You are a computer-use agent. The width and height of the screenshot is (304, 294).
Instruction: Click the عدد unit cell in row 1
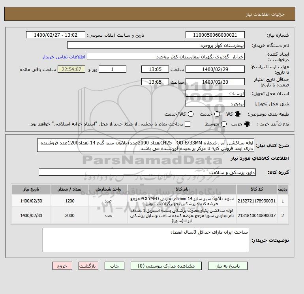[108, 201]
